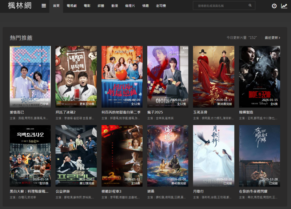Open the 瘋子2025 poster thumbnail
Screen dimensions: 291x209
(x=168, y=76)
